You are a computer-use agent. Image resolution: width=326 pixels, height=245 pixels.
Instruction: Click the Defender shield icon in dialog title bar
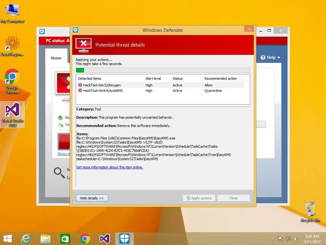tap(75, 30)
